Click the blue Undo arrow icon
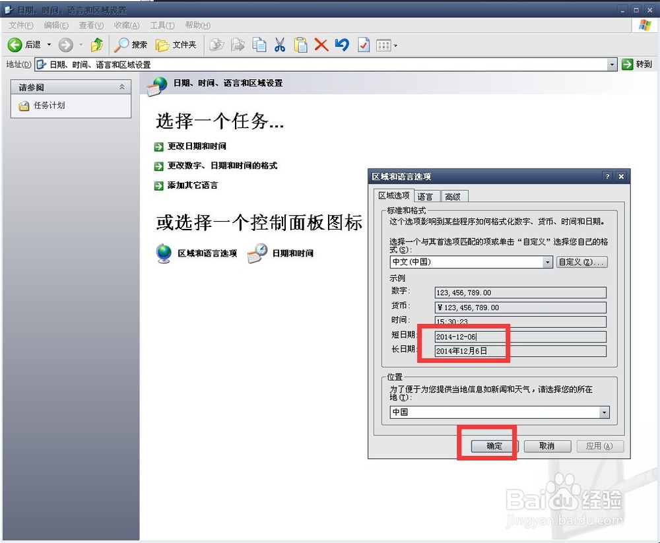This screenshot has height=543, width=660. (342, 45)
